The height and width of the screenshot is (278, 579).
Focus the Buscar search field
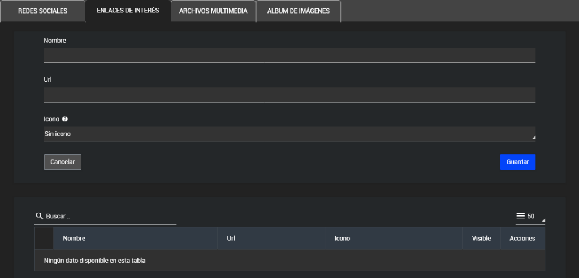pyautogui.click(x=110, y=217)
